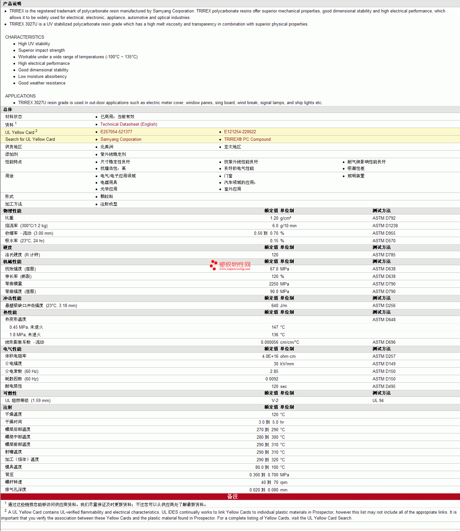Click the '背压' row label

point(9,475)
